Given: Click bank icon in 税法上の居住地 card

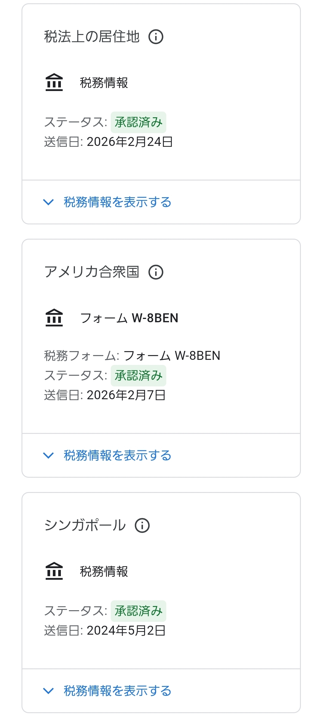Looking at the screenshot, I should 54,82.
